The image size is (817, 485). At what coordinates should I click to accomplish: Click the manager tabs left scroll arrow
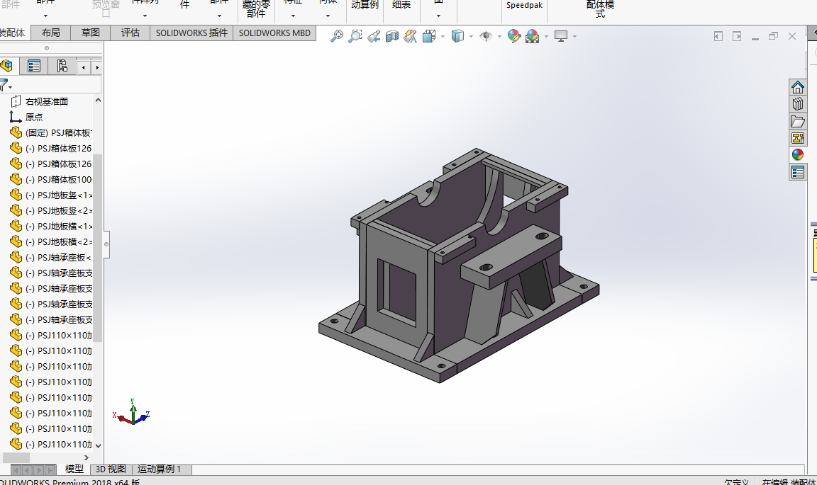click(x=84, y=68)
